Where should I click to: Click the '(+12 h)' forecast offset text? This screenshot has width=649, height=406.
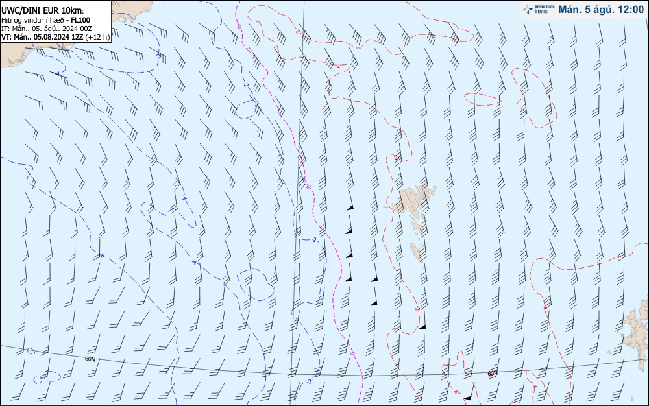click(98, 37)
